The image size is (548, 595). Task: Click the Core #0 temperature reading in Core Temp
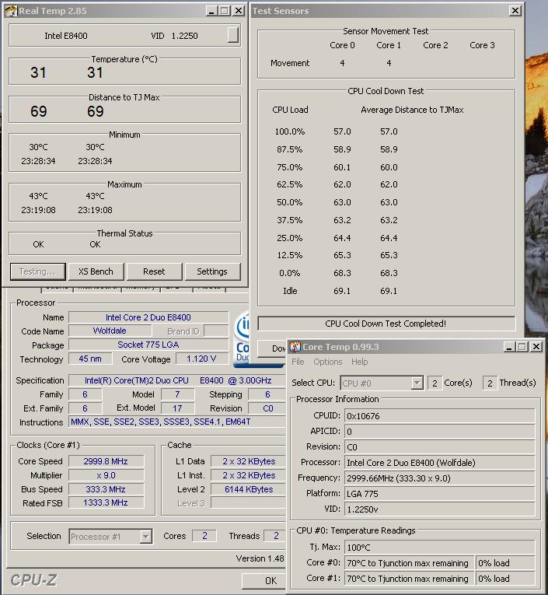click(409, 563)
